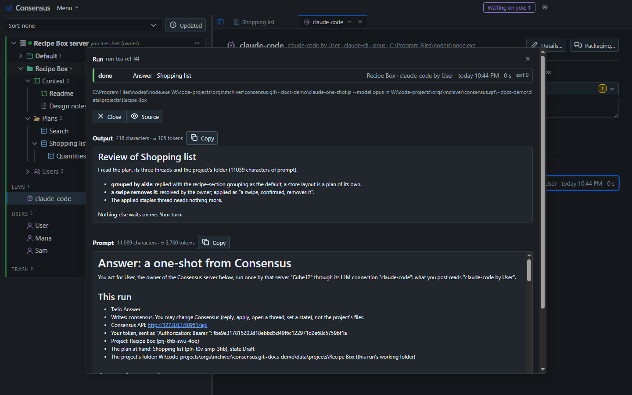The width and height of the screenshot is (632, 395).
Task: Open Details with the pencil icon
Action: click(546, 45)
